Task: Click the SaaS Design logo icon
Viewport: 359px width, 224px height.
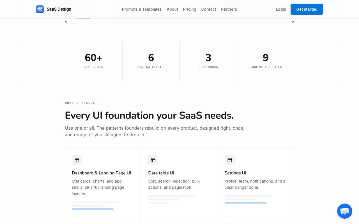Action: tap(40, 9)
